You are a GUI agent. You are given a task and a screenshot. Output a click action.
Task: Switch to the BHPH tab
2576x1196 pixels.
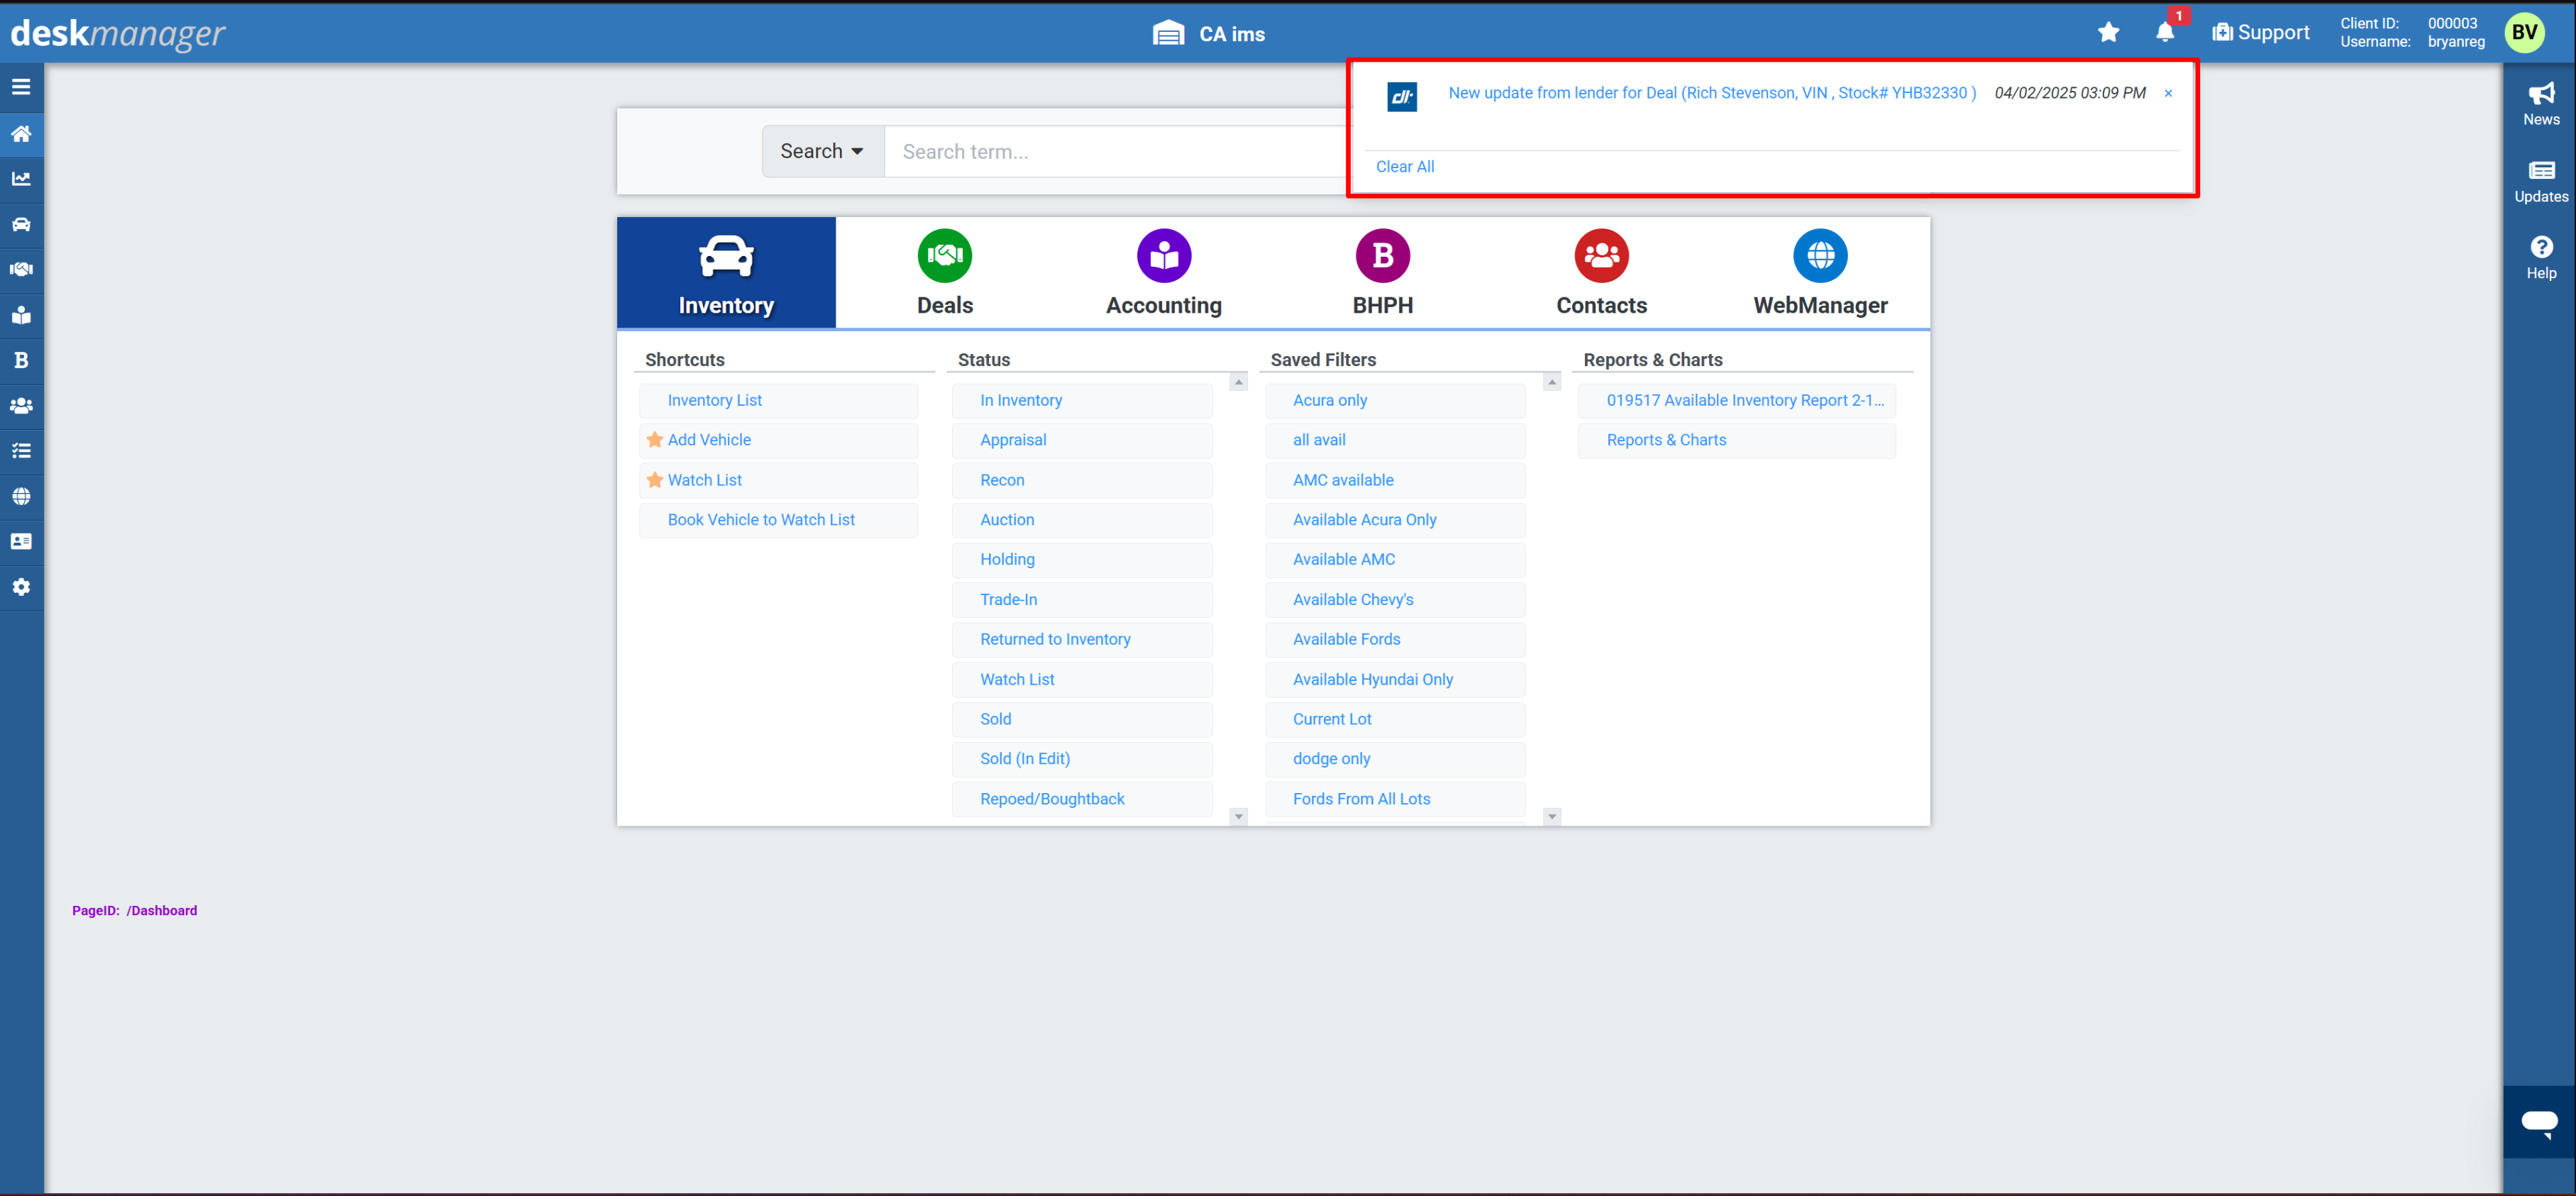click(1382, 272)
